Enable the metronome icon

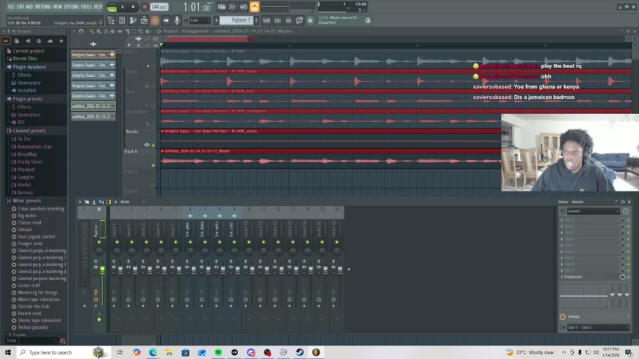(255, 7)
